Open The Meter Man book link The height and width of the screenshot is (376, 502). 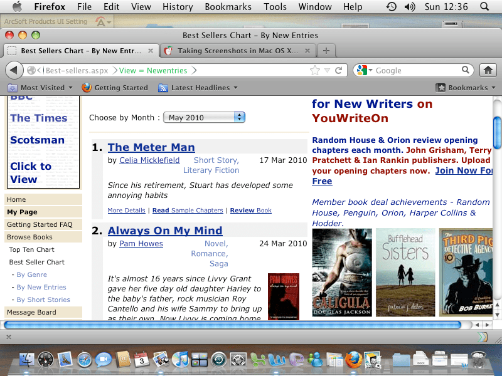(151, 147)
